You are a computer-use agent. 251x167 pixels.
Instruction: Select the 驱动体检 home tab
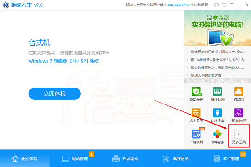[24, 158]
